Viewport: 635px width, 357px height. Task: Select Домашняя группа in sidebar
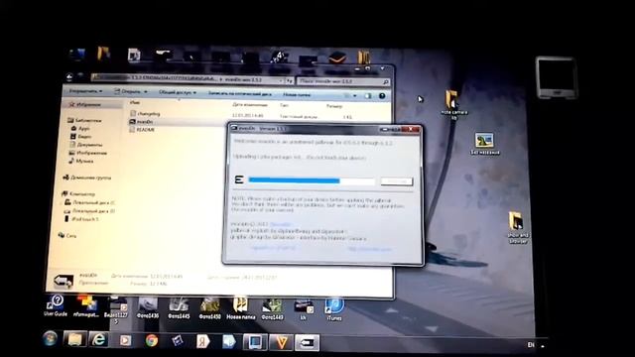tap(87, 178)
